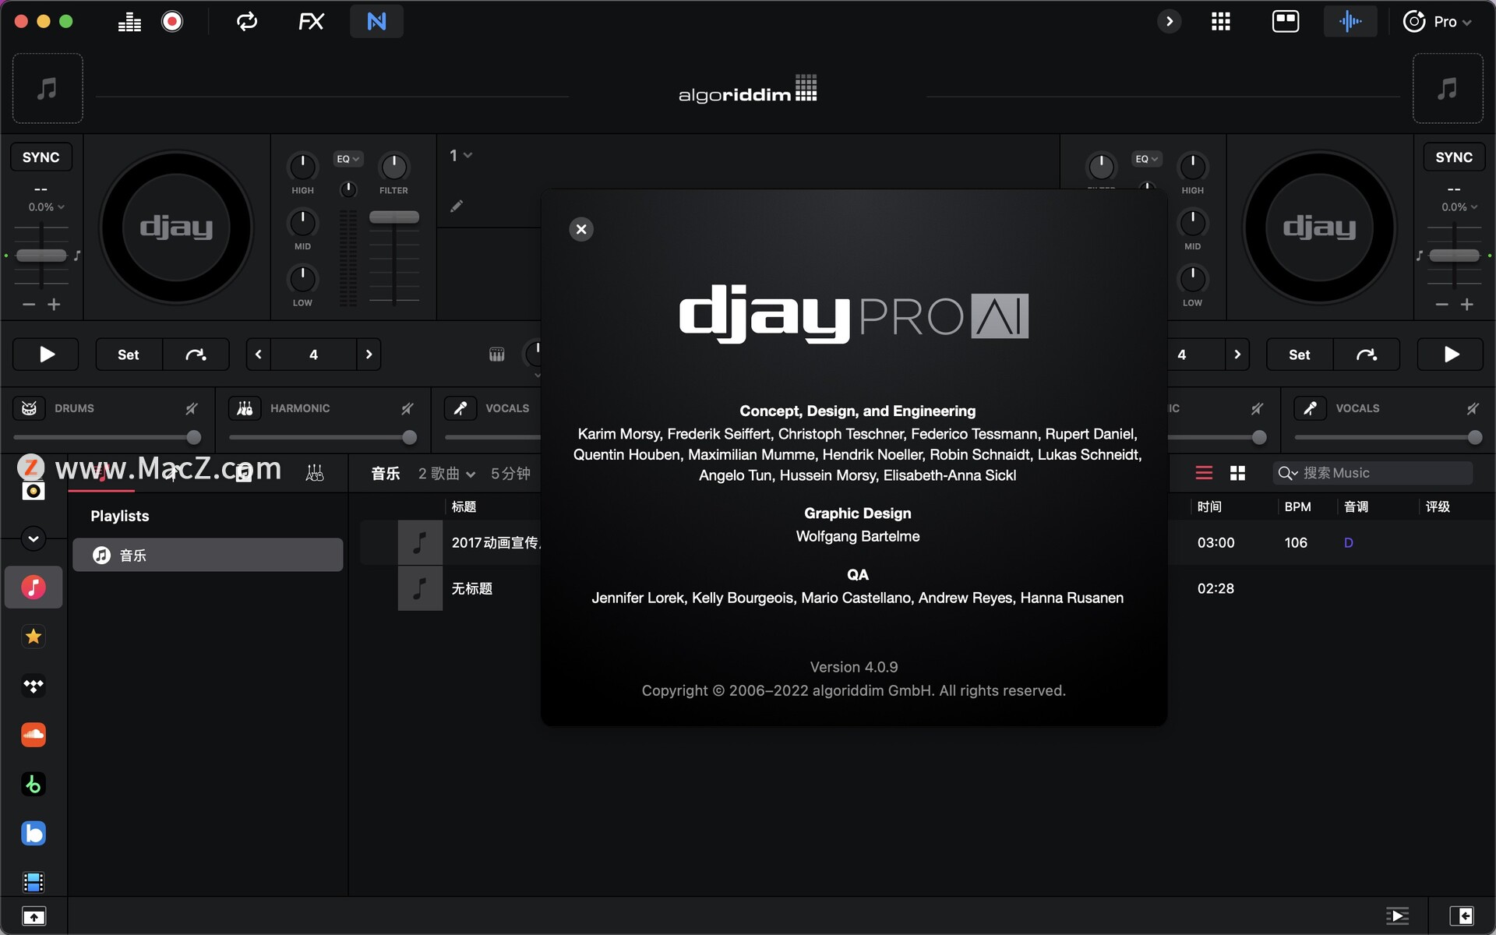Open the Beatsource source
The width and height of the screenshot is (1496, 935).
[x=34, y=833]
